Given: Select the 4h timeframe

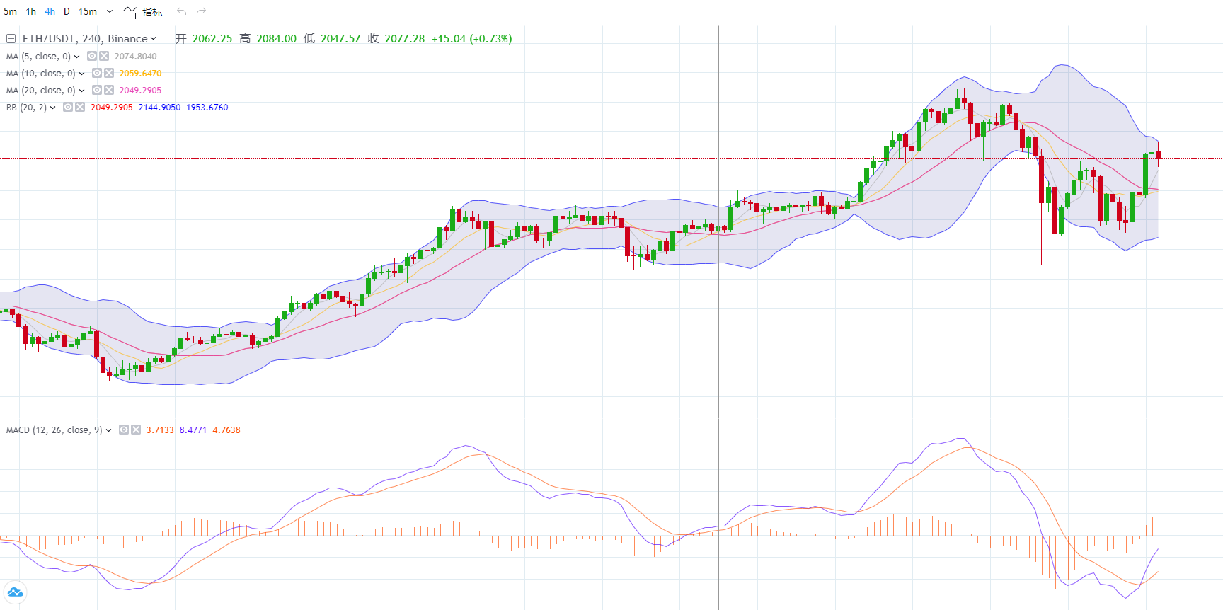Looking at the screenshot, I should tap(50, 11).
